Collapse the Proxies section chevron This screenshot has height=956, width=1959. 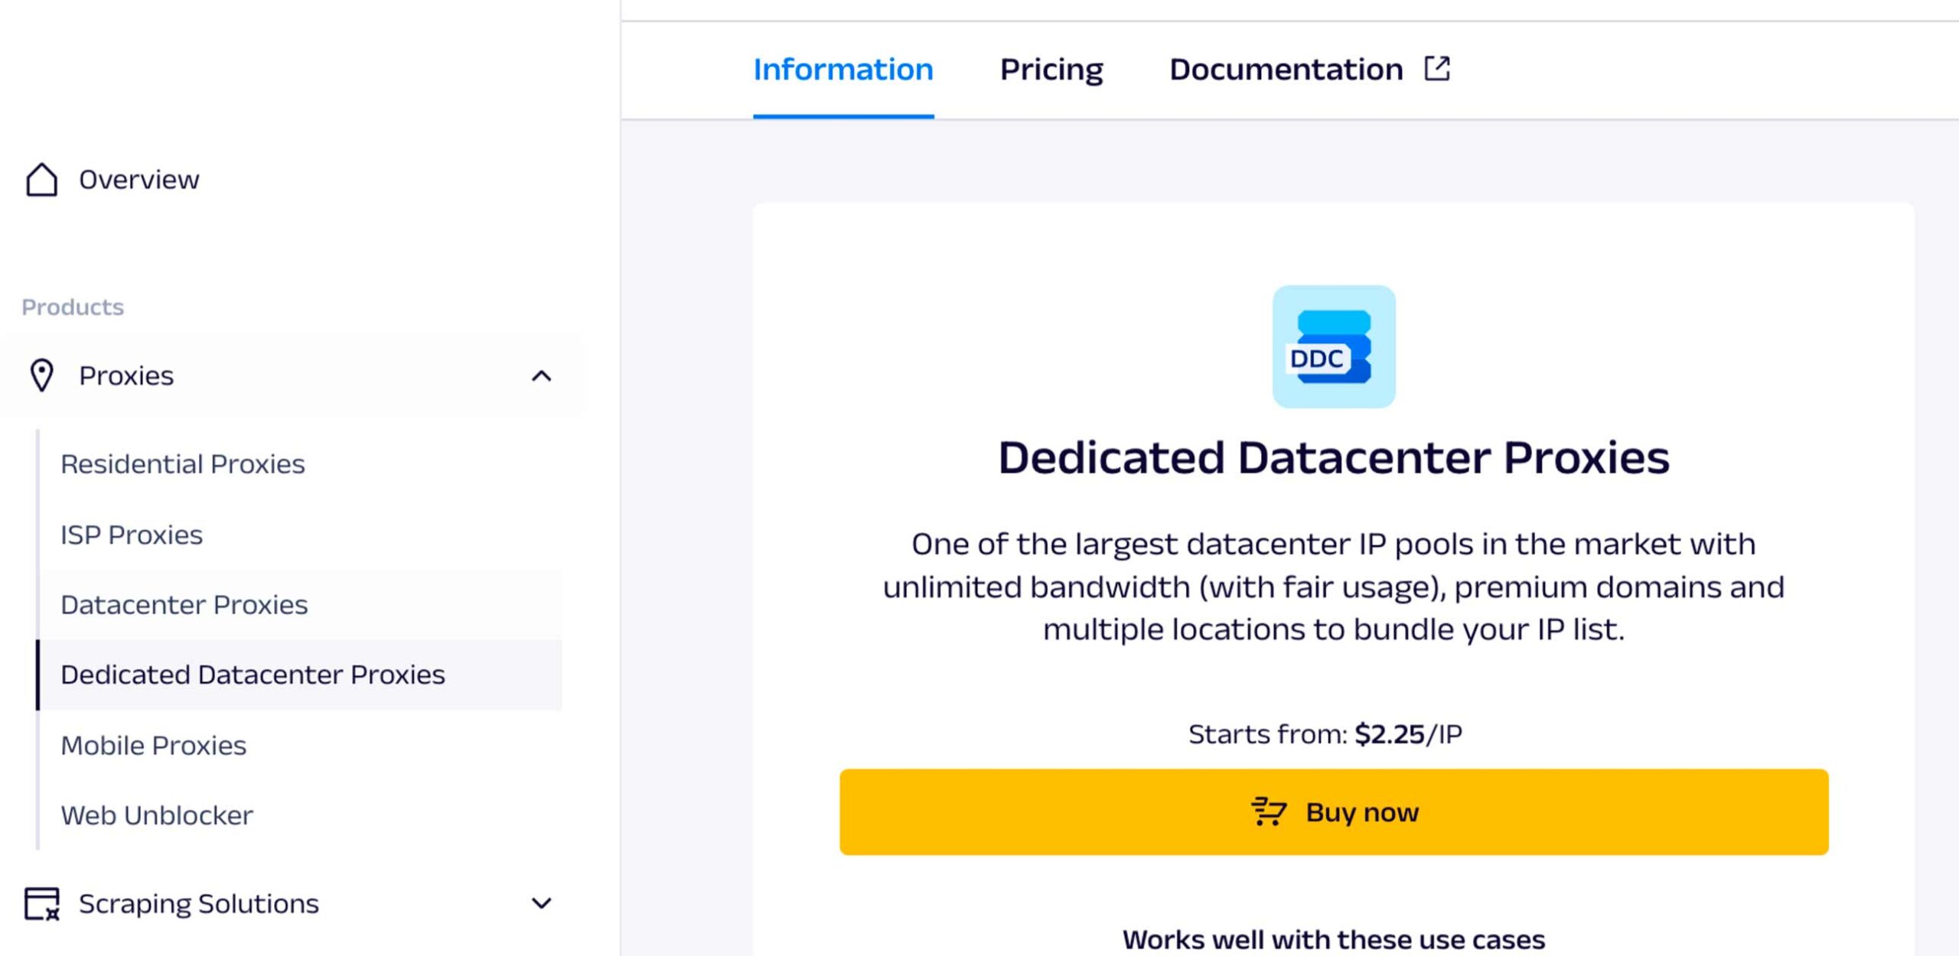tap(541, 376)
